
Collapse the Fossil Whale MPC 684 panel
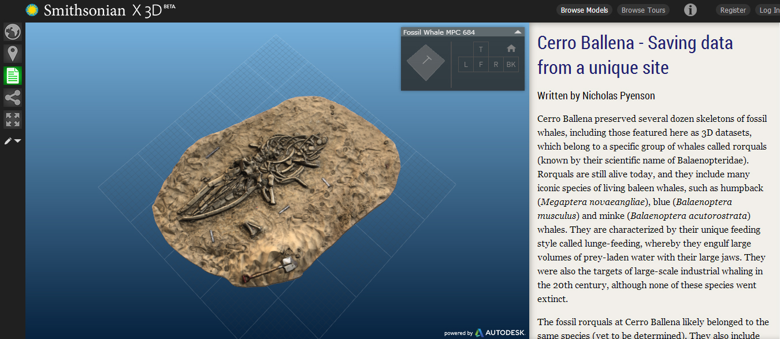tap(518, 32)
